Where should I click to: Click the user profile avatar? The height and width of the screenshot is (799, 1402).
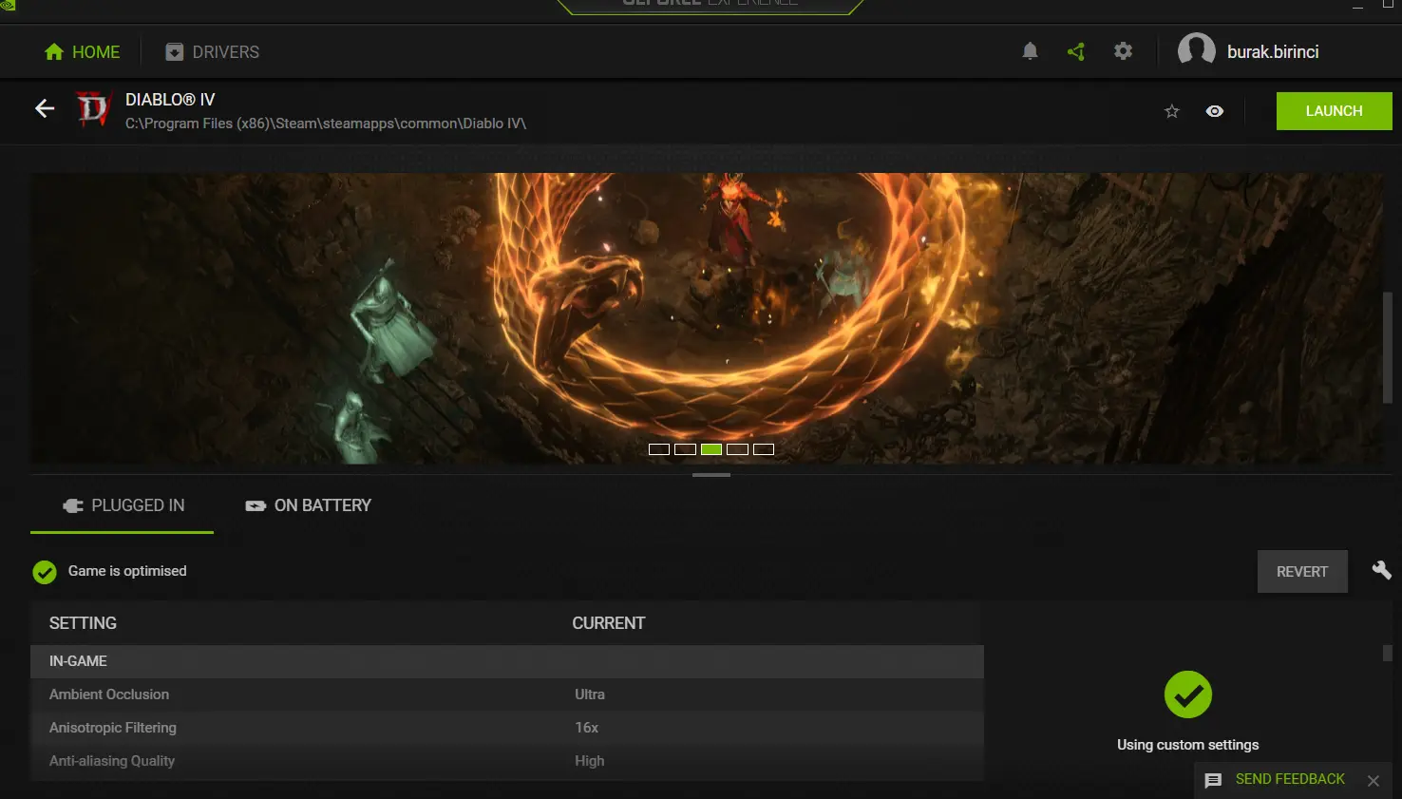pos(1196,51)
